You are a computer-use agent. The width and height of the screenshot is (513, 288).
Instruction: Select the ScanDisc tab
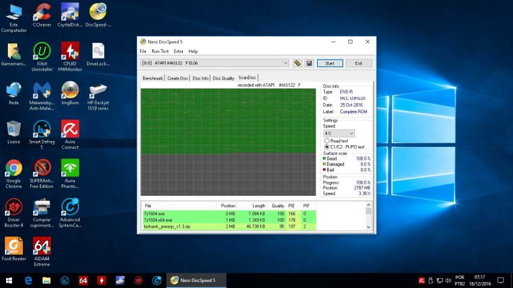pyautogui.click(x=247, y=77)
